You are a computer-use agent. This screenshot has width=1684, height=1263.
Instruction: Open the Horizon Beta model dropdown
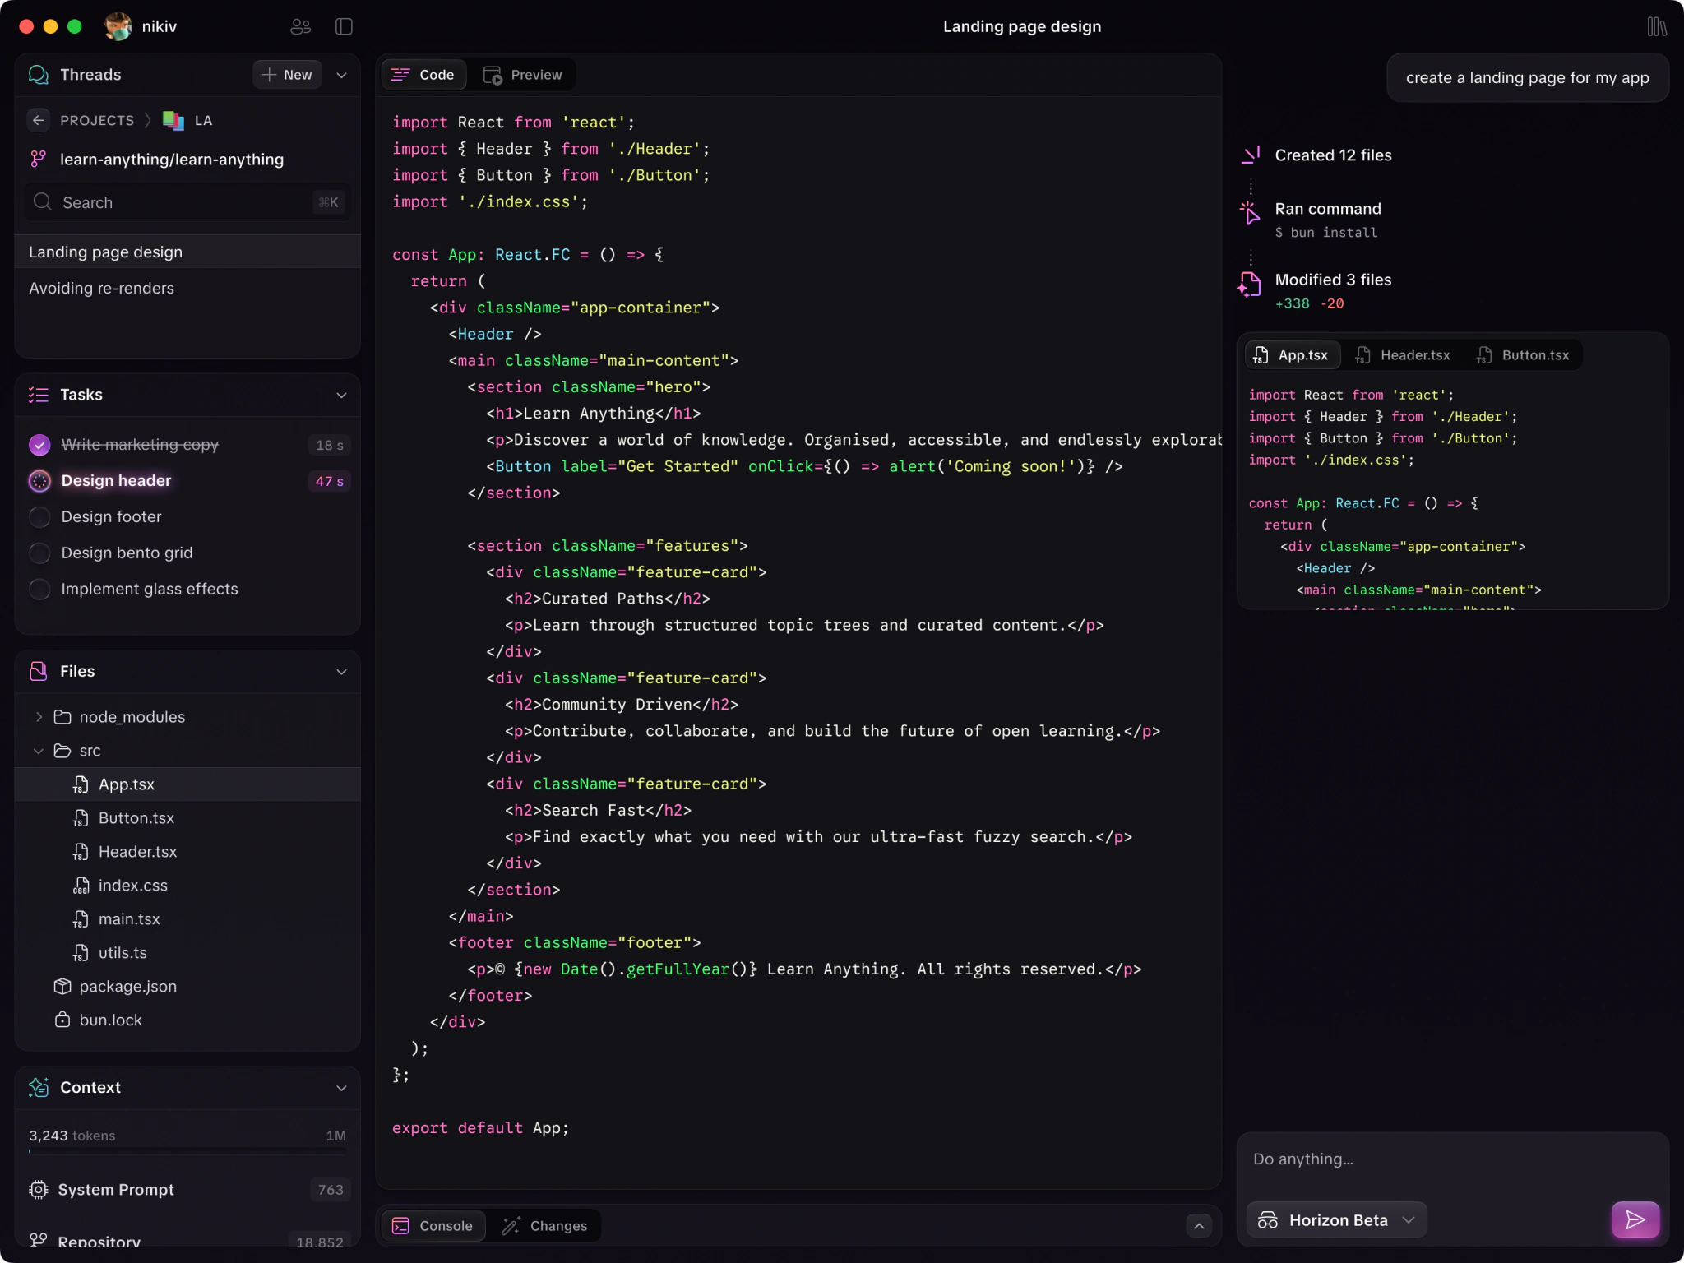1337,1219
